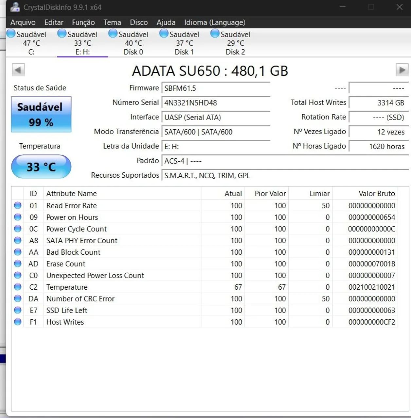Click raw value 000000000CF2 of Host Writes
The width and height of the screenshot is (411, 418).
(372, 322)
